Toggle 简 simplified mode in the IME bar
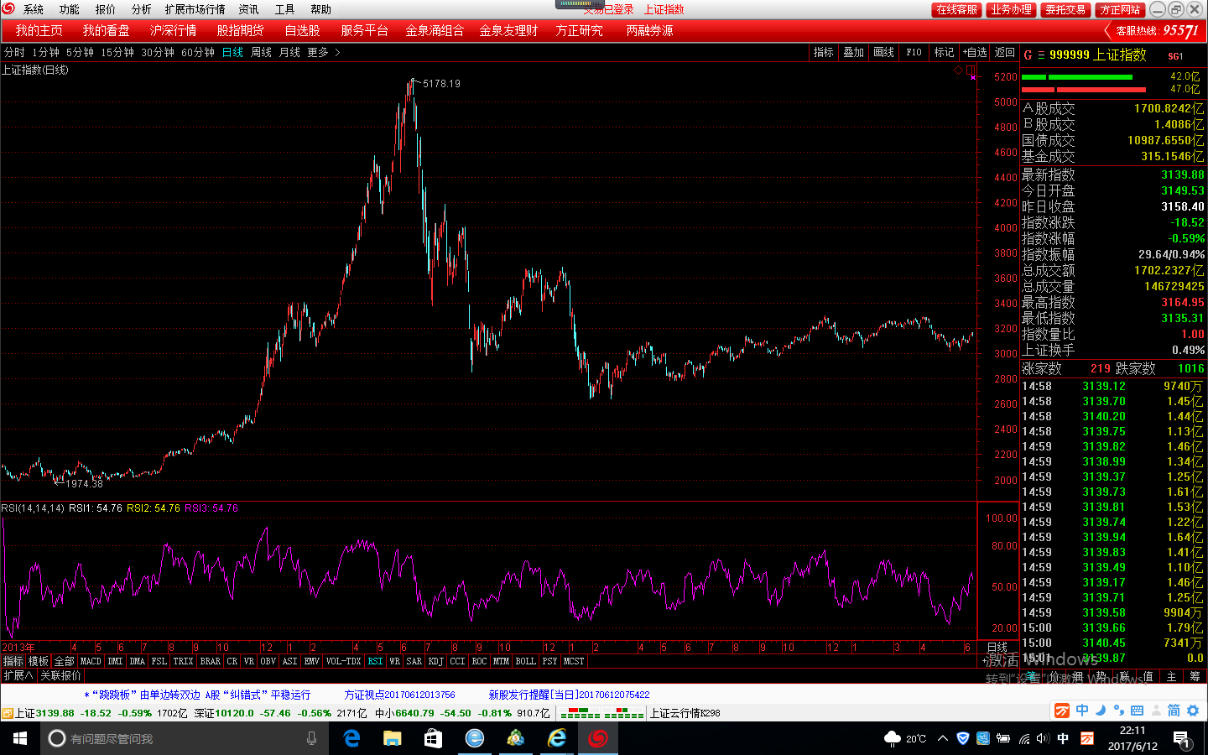1208x755 pixels. pos(1174,711)
